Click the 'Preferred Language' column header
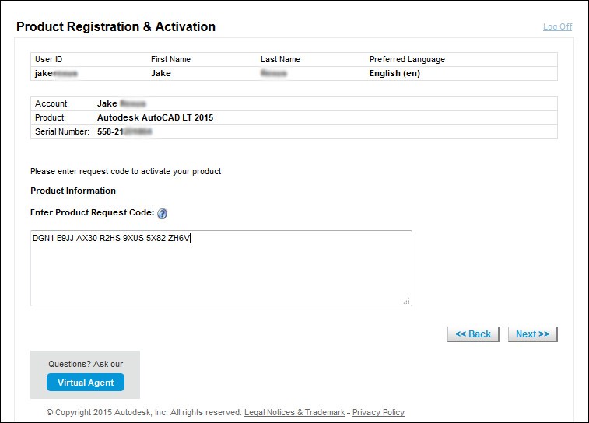Screen dimensions: 589x423 pyautogui.click(x=407, y=59)
